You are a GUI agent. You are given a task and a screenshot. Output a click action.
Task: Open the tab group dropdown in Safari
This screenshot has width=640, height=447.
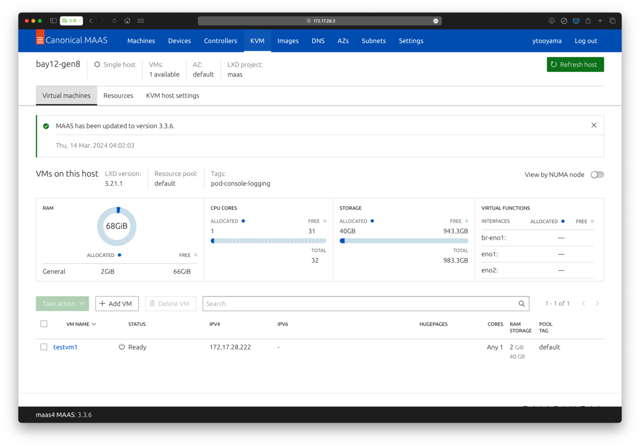tap(72, 21)
